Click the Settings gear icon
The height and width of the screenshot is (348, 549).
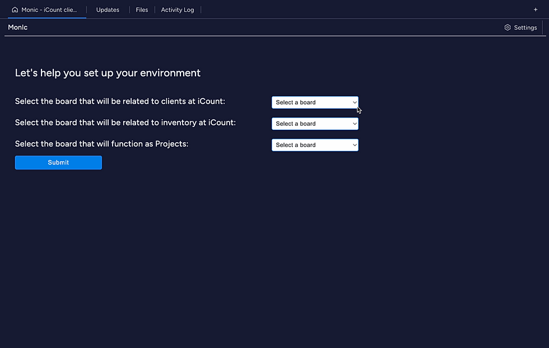point(508,27)
